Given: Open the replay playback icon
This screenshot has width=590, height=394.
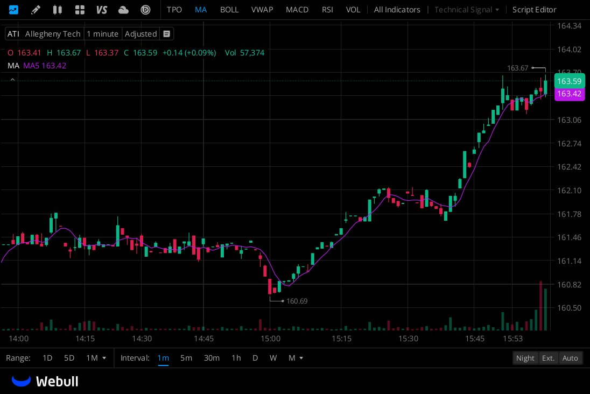Looking at the screenshot, I should click(146, 10).
